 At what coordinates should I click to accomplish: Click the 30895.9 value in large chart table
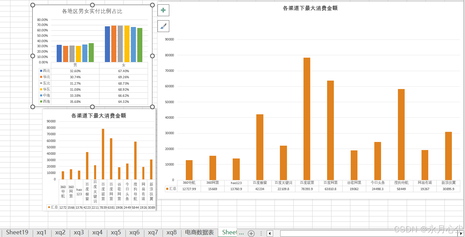point(448,189)
